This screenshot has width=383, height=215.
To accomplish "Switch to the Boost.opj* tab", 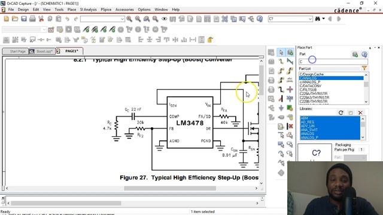I will 42,51.
